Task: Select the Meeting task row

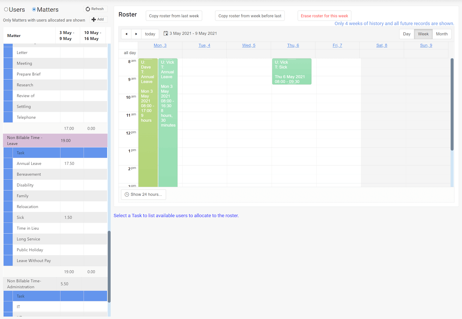Action: point(55,63)
